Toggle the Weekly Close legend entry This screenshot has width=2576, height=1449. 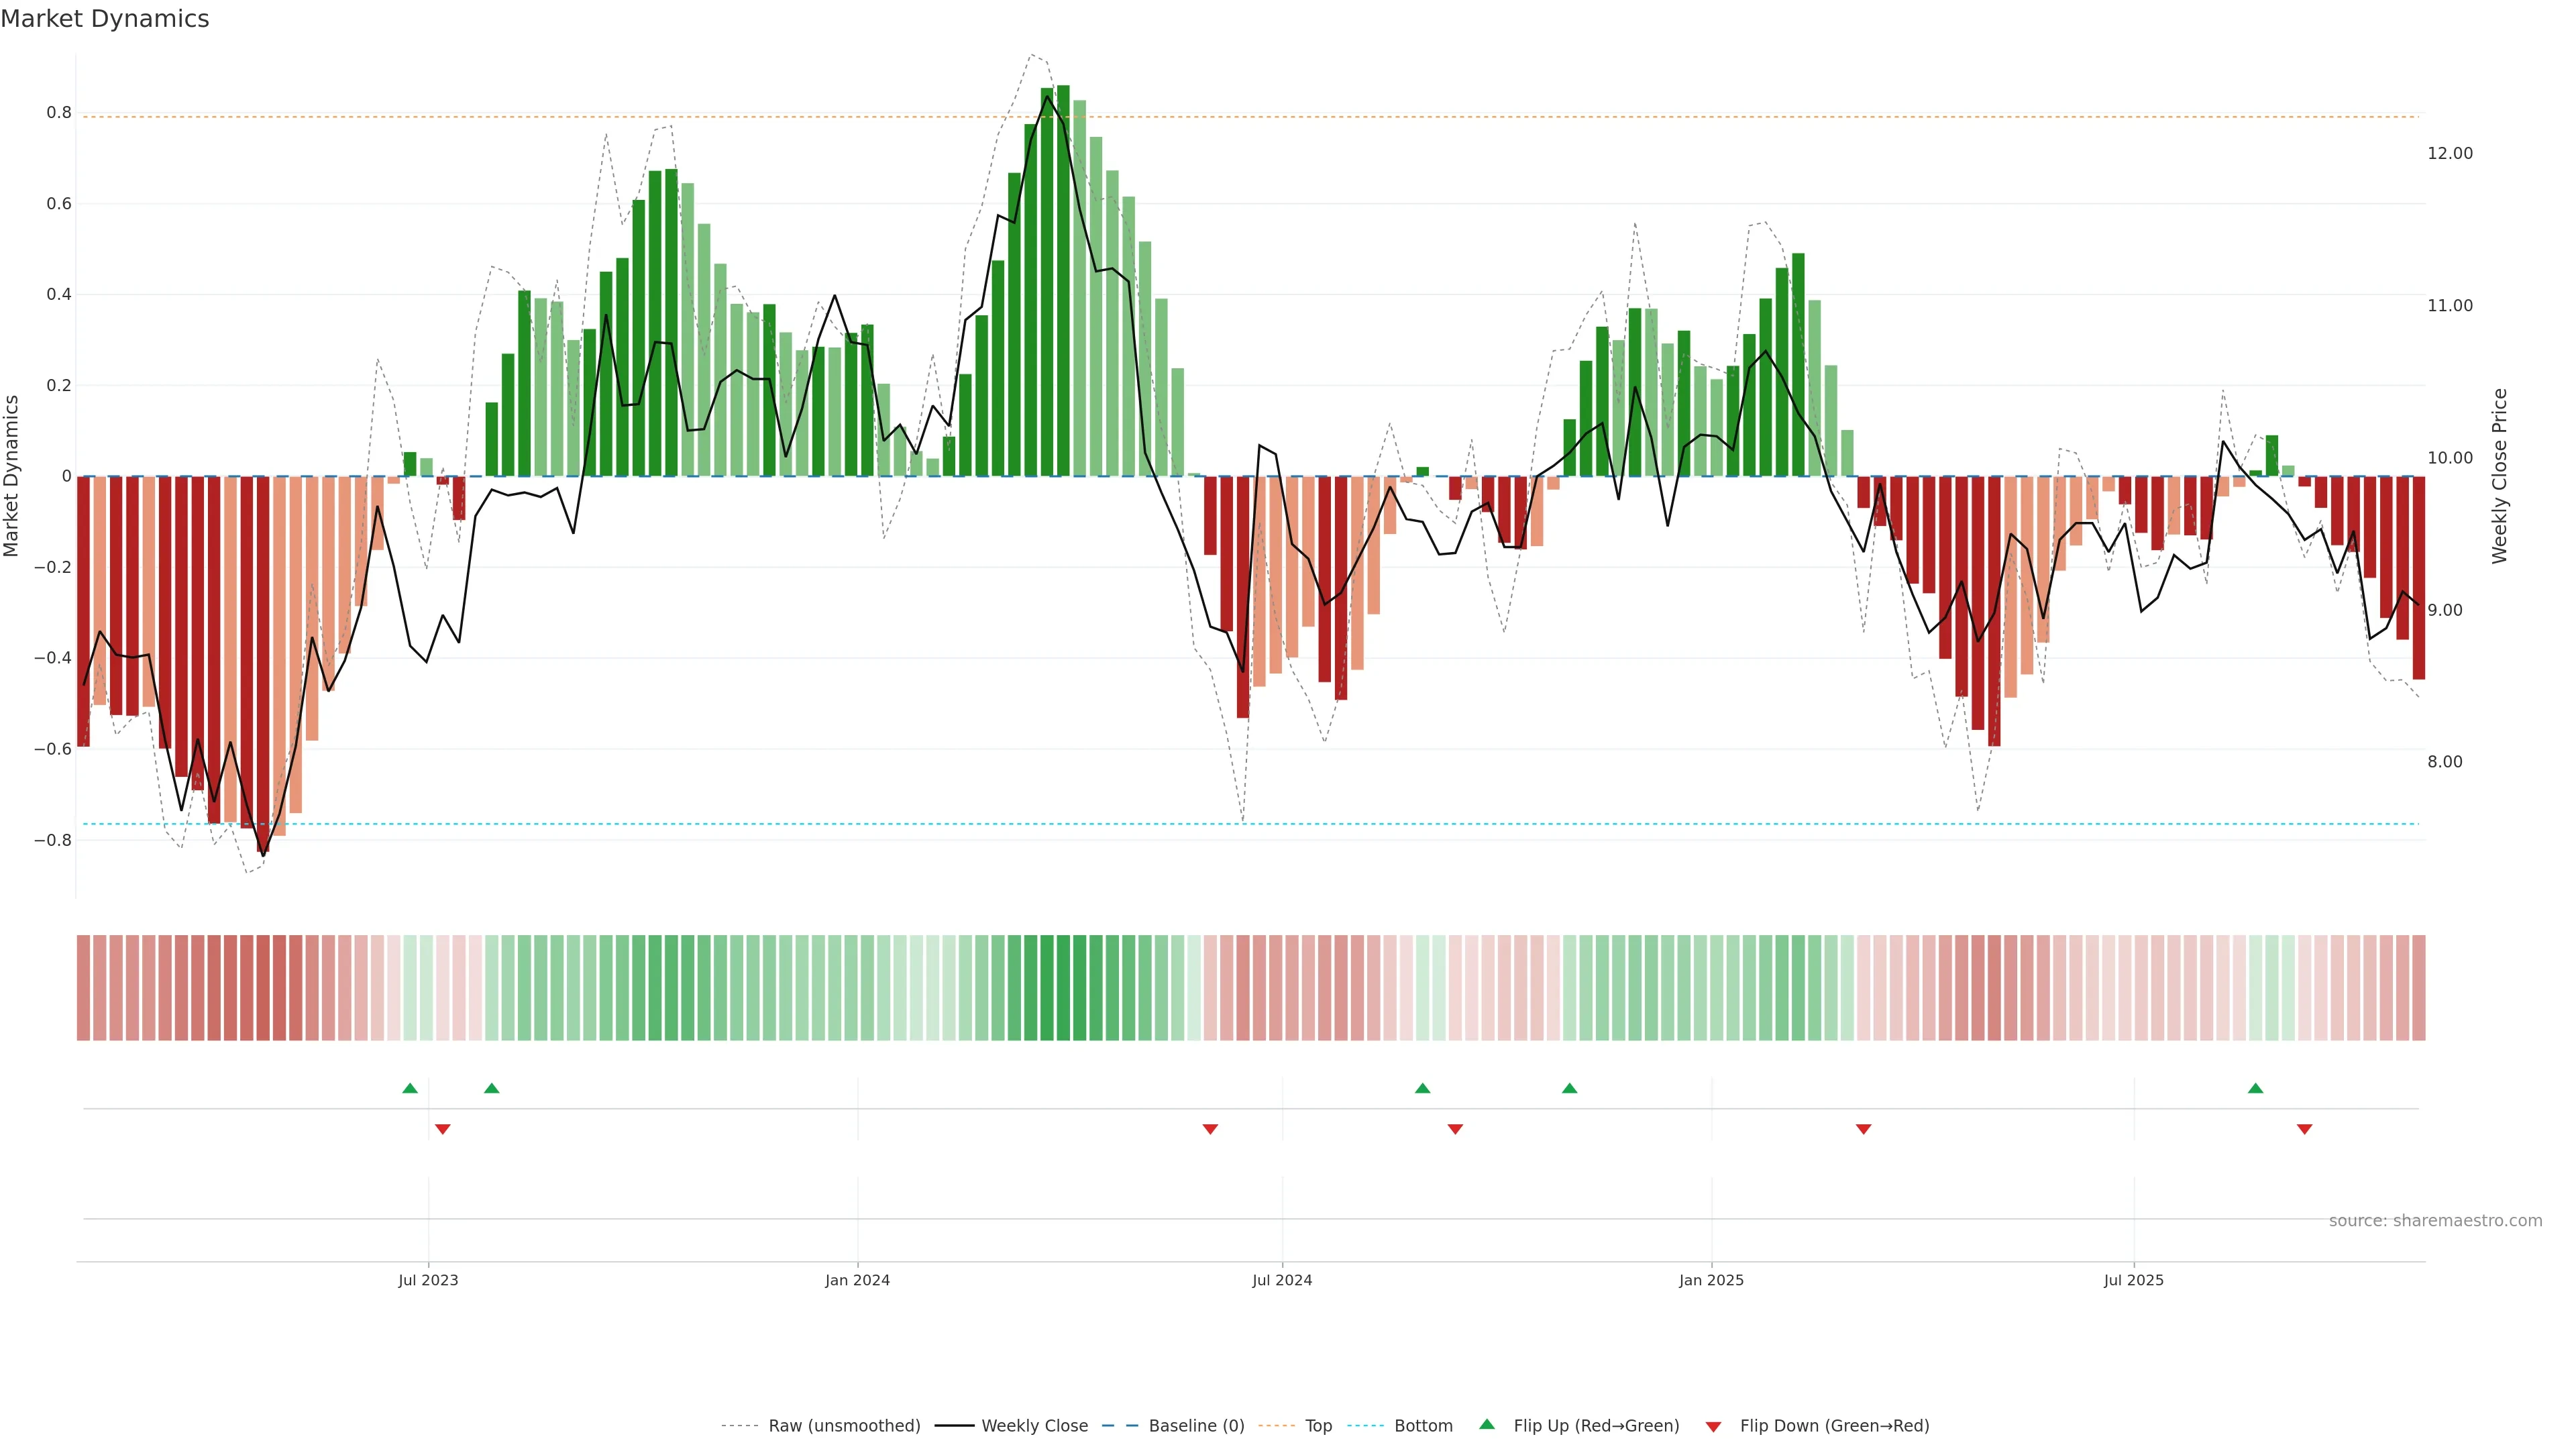1034,1426
